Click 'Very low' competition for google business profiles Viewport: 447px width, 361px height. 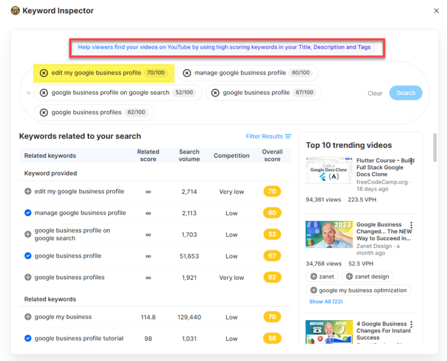click(232, 277)
